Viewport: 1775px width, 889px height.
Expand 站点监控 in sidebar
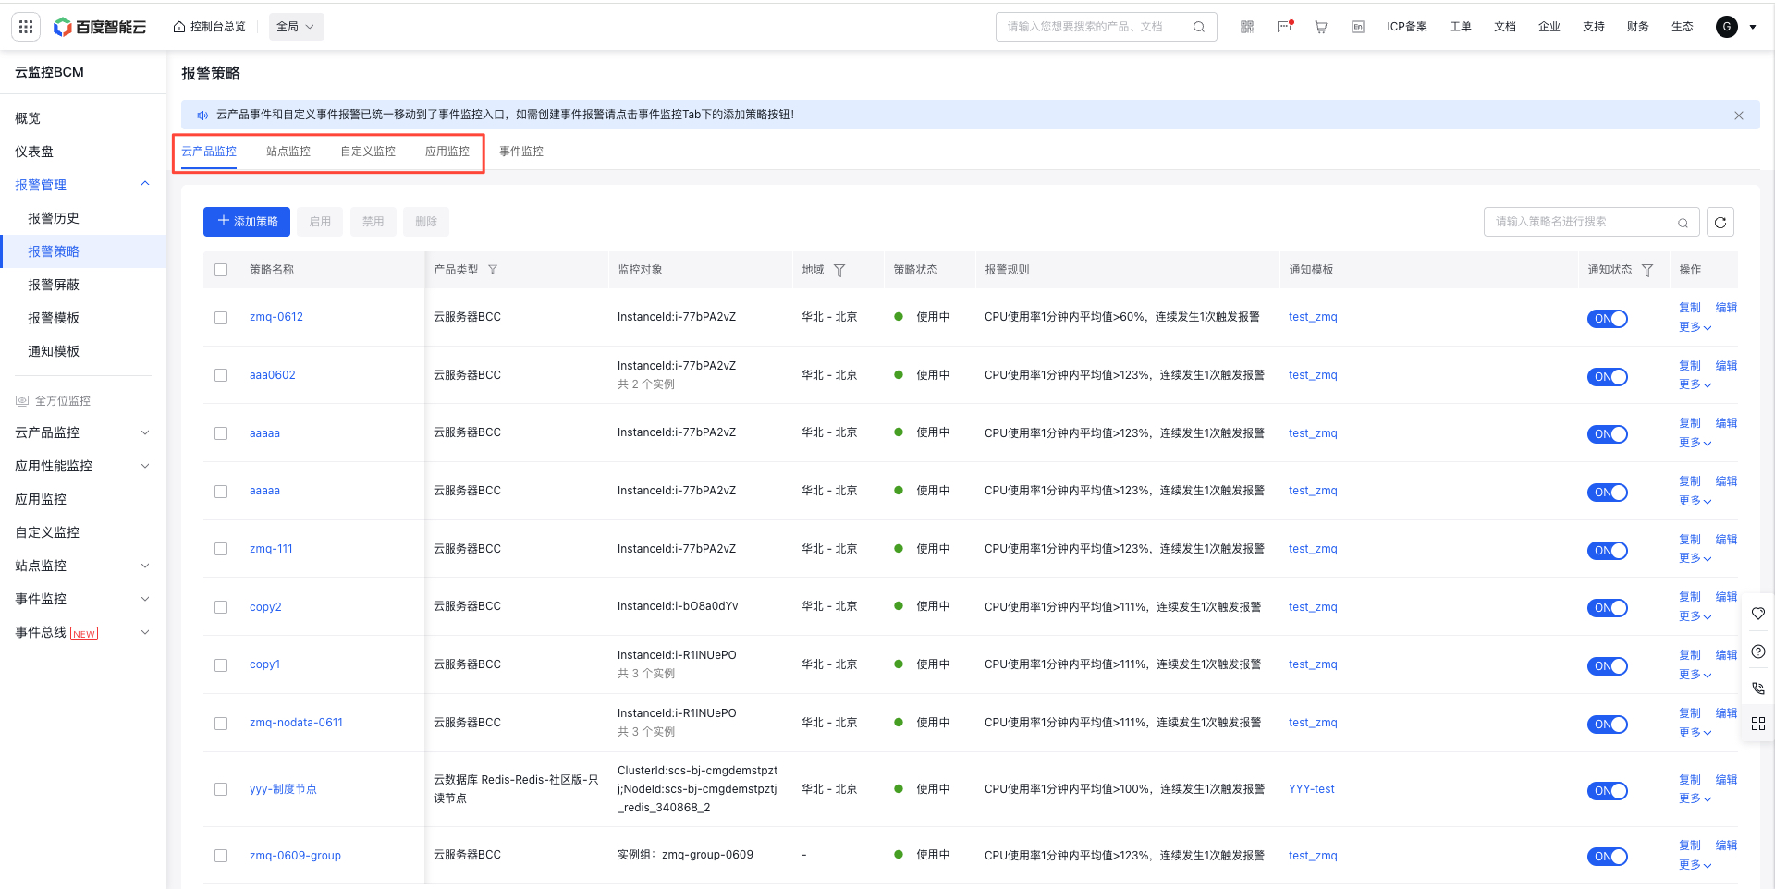145,566
